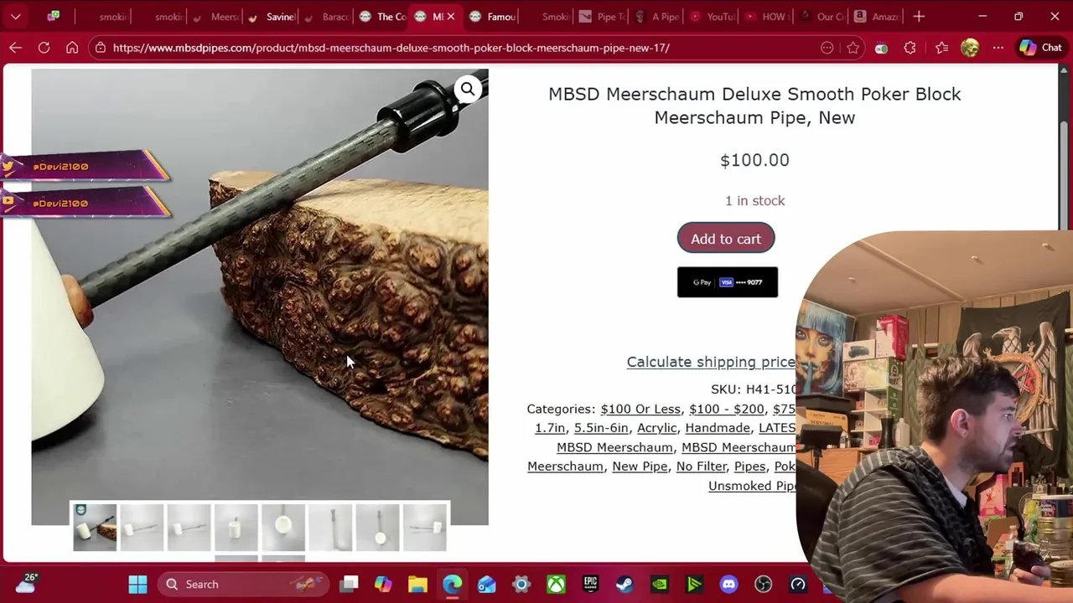The height and width of the screenshot is (603, 1073).
Task: Launch Copilot from the taskbar
Action: click(x=383, y=584)
